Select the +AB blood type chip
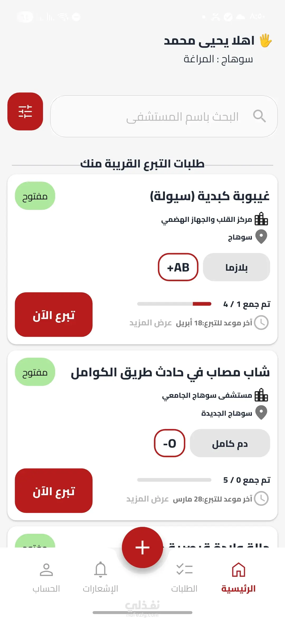285x618 pixels. coord(178,267)
